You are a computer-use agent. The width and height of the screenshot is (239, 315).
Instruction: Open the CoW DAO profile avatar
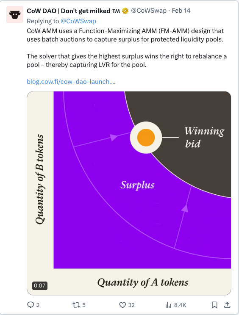click(15, 14)
